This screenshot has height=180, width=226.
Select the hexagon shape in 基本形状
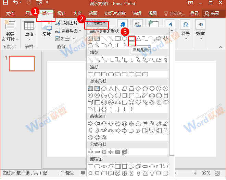pos(152,89)
